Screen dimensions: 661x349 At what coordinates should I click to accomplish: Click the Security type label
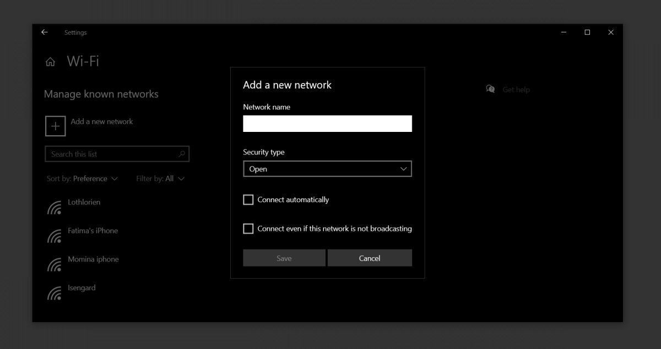pyautogui.click(x=264, y=152)
